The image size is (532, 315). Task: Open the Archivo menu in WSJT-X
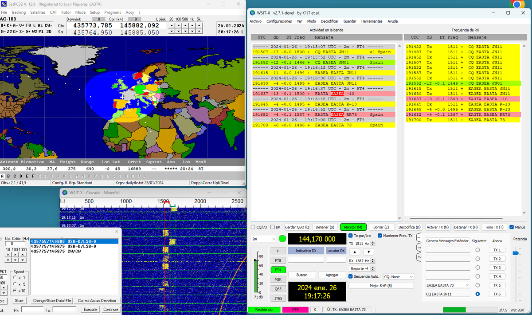(255, 21)
